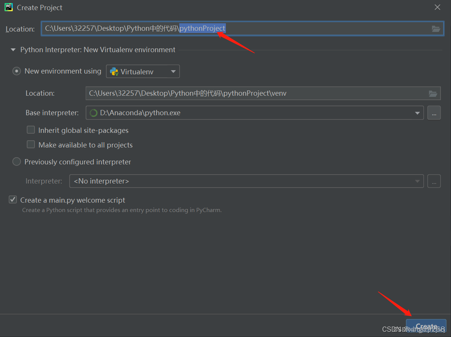Click the Create Project title text
The image size is (451, 337).
(39, 8)
